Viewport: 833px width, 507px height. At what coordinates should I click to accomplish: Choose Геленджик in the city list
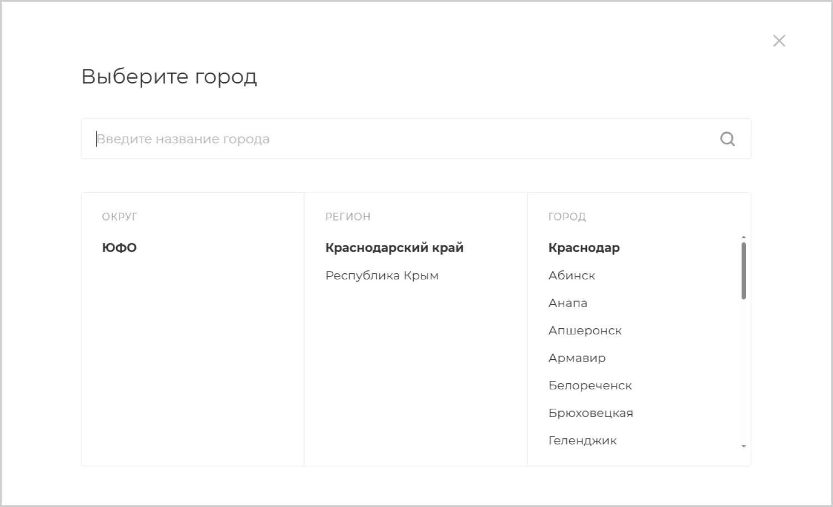[583, 440]
